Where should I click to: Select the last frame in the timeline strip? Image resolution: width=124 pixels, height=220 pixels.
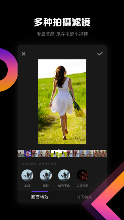(x=103, y=154)
